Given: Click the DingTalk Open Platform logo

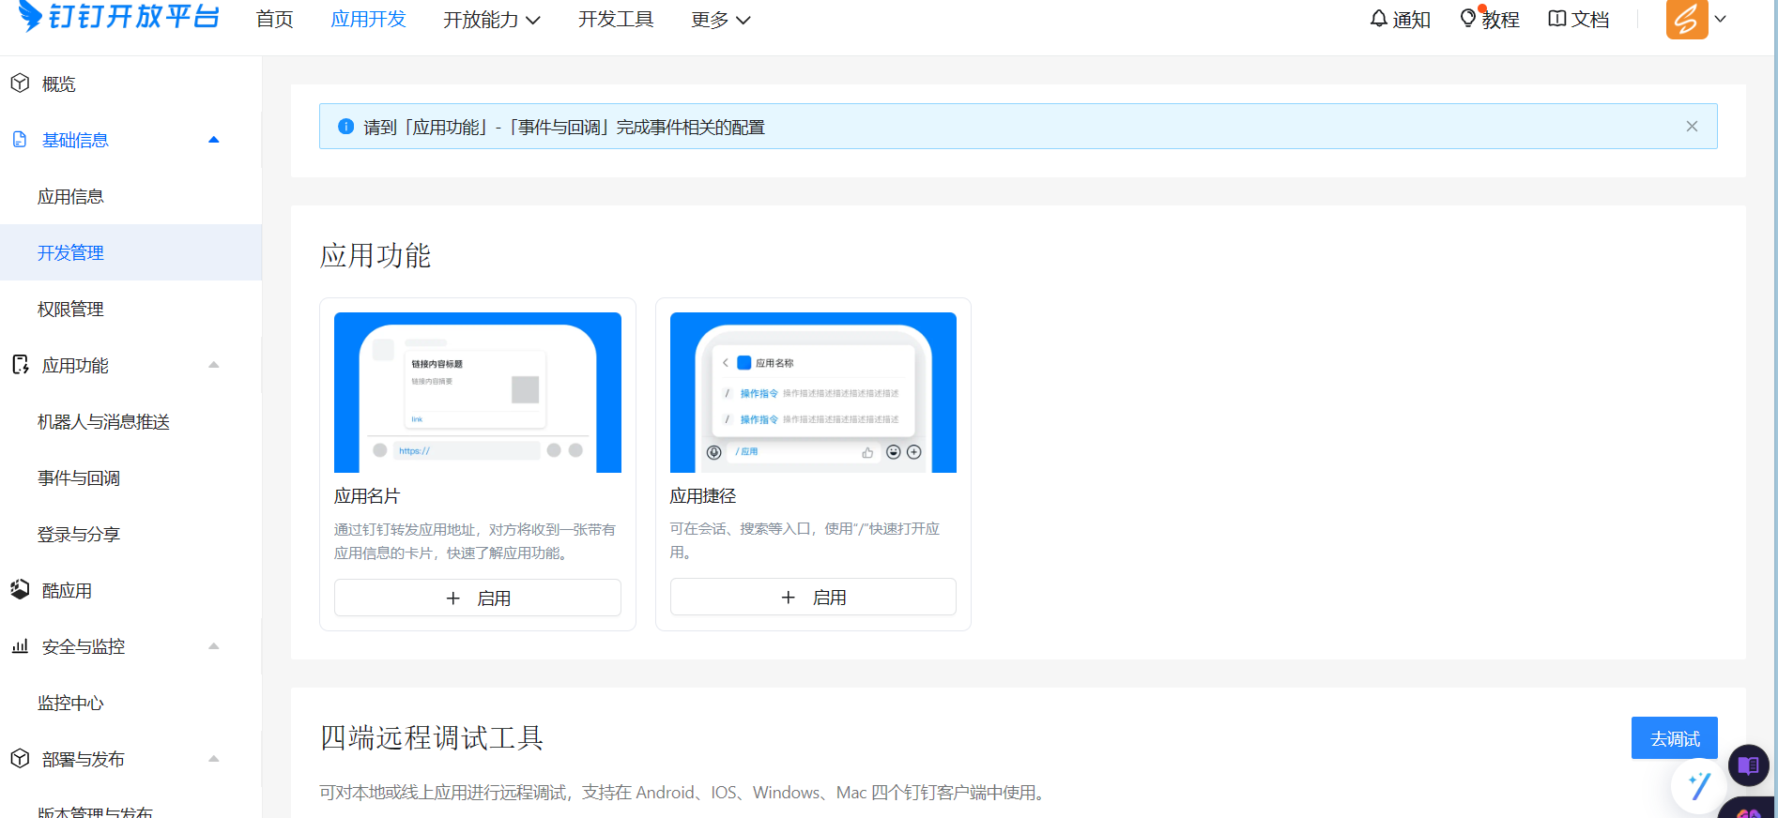Looking at the screenshot, I should (x=118, y=16).
